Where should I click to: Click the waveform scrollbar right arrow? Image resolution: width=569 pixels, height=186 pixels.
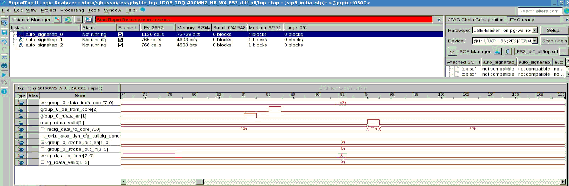pos(563,182)
